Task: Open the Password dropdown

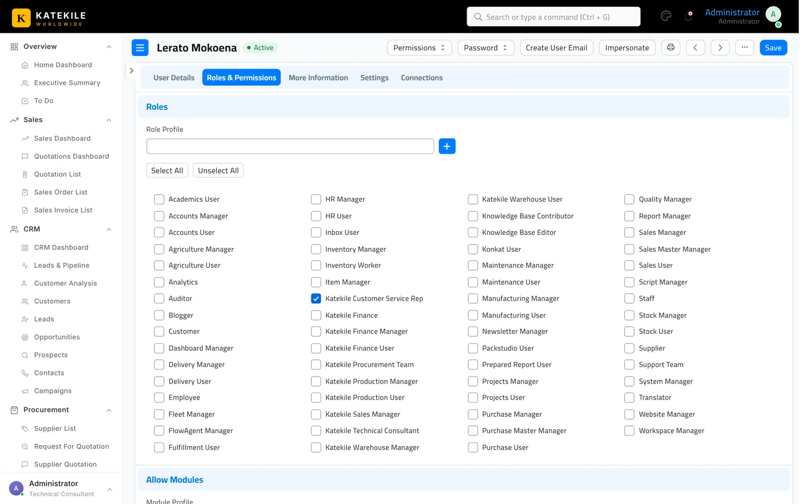Action: tap(486, 47)
